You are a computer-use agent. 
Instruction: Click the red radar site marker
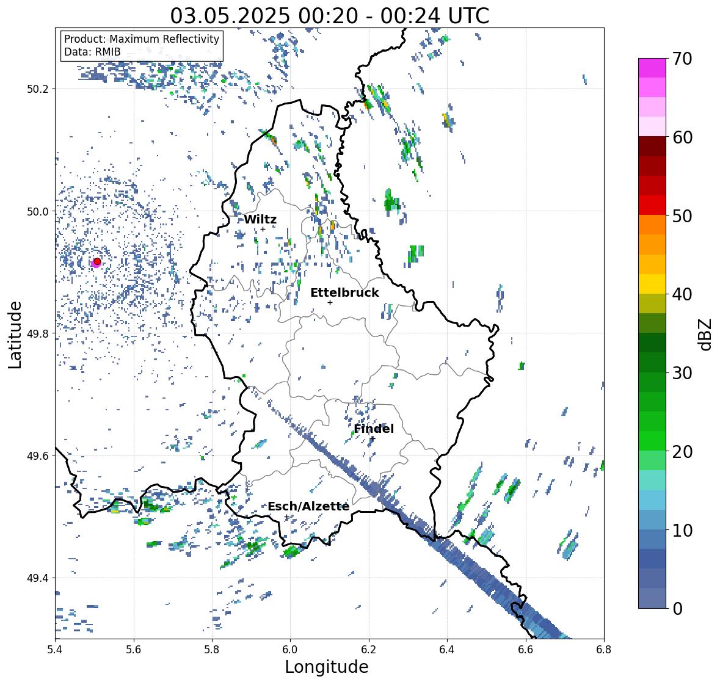coord(97,261)
